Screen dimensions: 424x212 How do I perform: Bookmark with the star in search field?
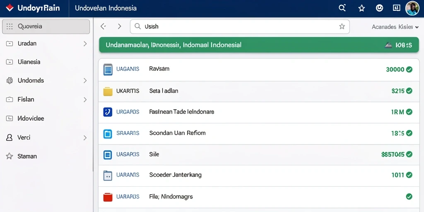pyautogui.click(x=342, y=26)
